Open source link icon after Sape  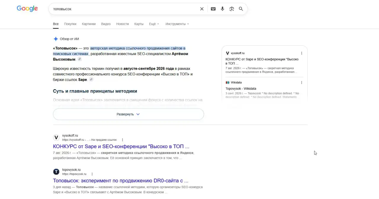click(x=91, y=80)
